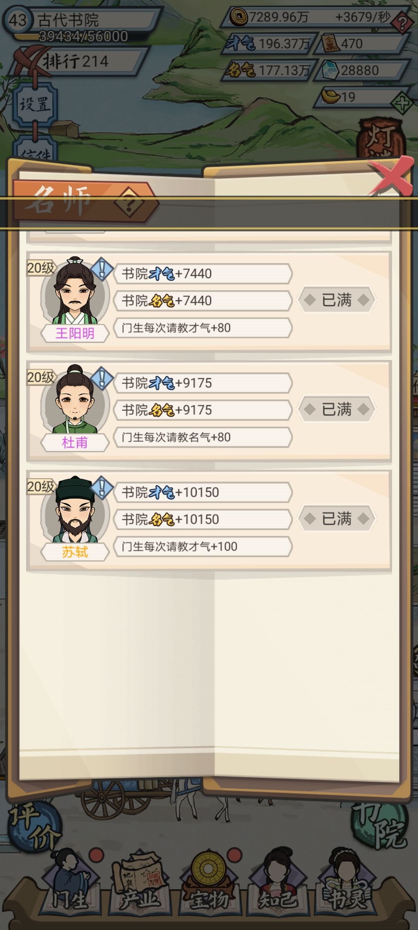Tap the info badge beside 苏轼's portrait
The width and height of the screenshot is (418, 930).
pos(102,487)
